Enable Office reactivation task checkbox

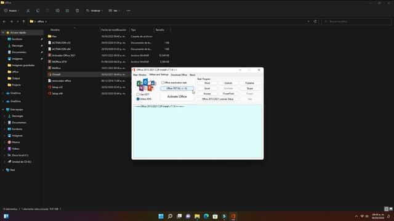tap(163, 82)
